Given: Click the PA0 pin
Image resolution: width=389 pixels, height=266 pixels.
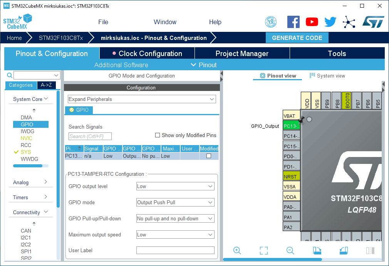Looking at the screenshot, I should 292,207.
